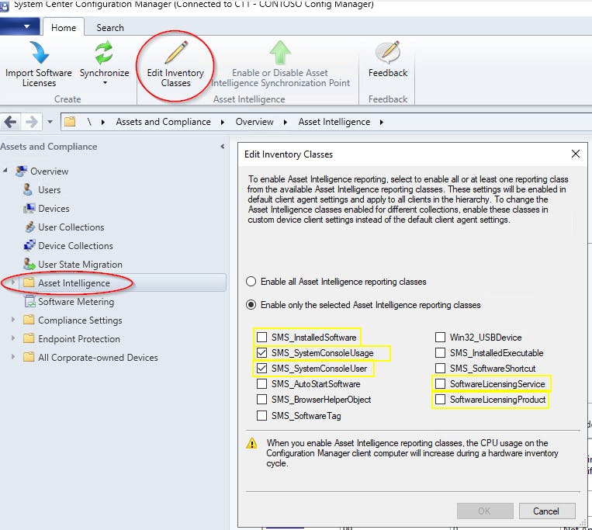592x530 pixels.
Task: Click the Overview node icon
Action: (x=21, y=171)
